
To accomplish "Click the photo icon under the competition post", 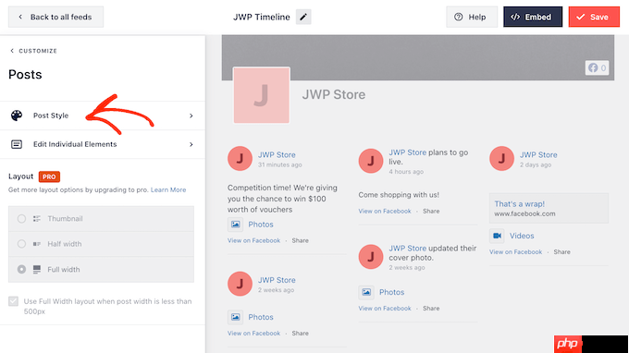I will [236, 225].
